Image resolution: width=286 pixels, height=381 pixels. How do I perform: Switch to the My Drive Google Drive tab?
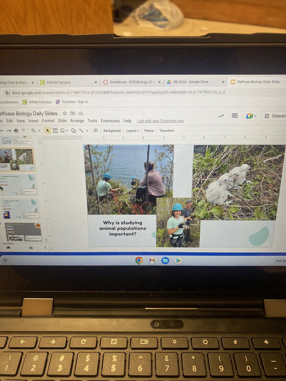[195, 82]
